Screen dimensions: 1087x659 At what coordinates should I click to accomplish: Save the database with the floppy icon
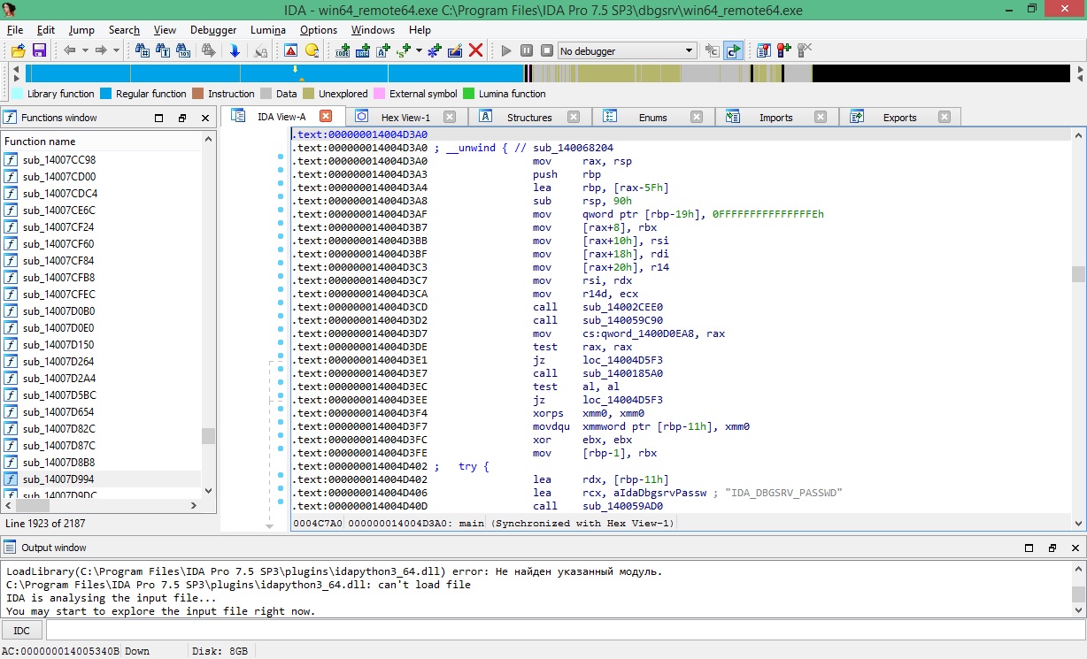[39, 51]
